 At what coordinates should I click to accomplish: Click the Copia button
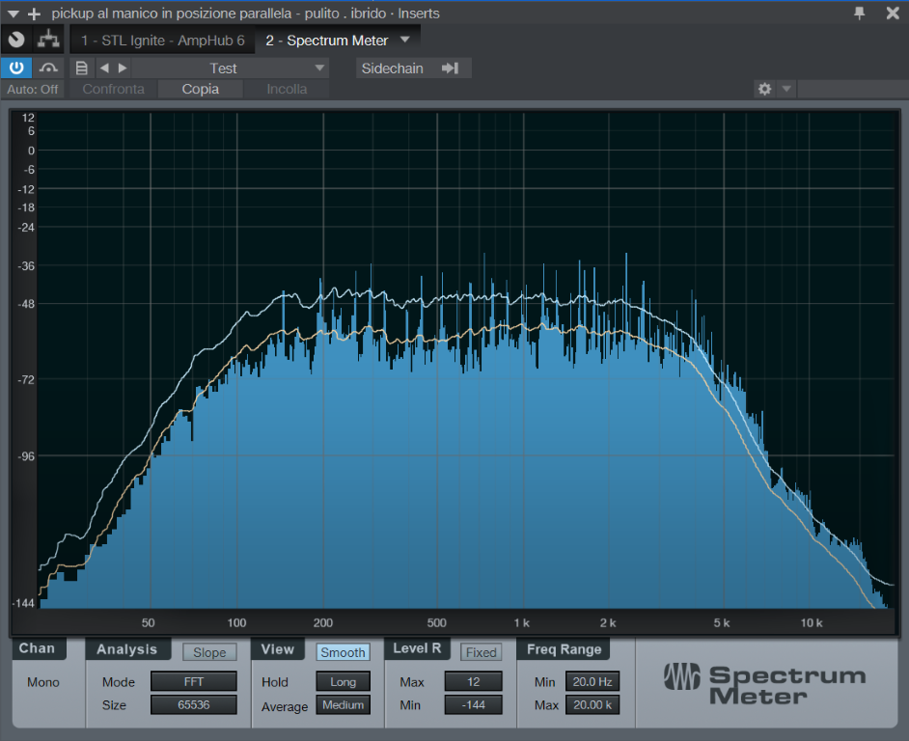[x=201, y=89]
